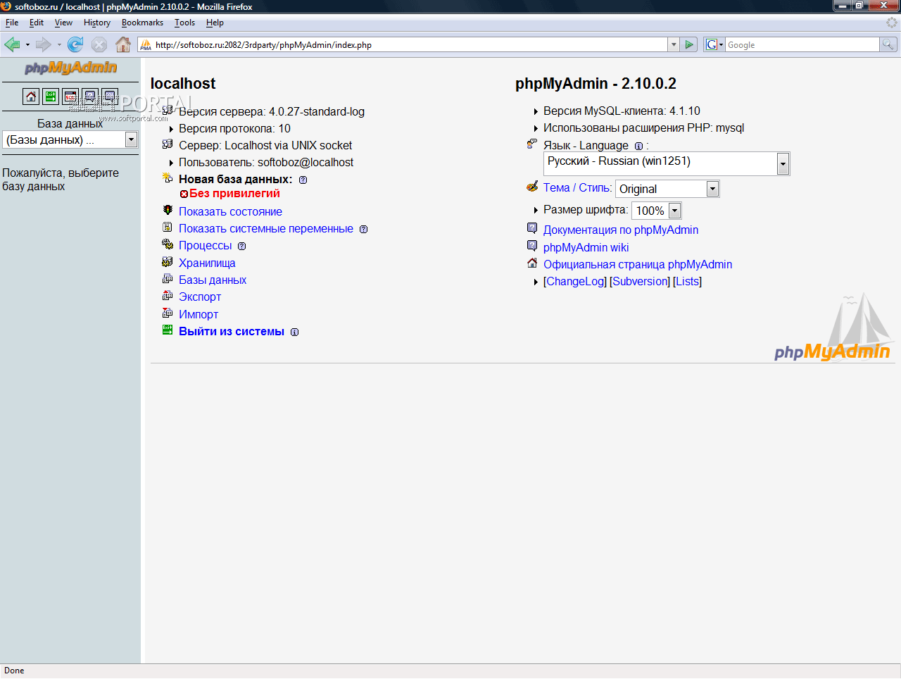
Task: Click Версия MySQL-клиента: 4.1.10 text
Action: pos(622,111)
